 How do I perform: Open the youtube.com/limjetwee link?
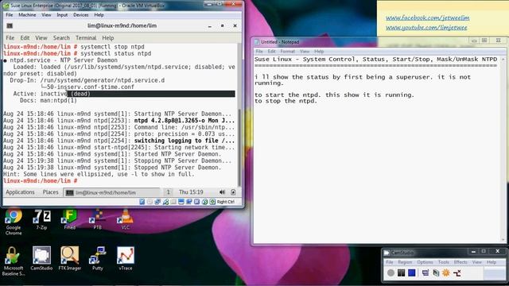coord(426,28)
